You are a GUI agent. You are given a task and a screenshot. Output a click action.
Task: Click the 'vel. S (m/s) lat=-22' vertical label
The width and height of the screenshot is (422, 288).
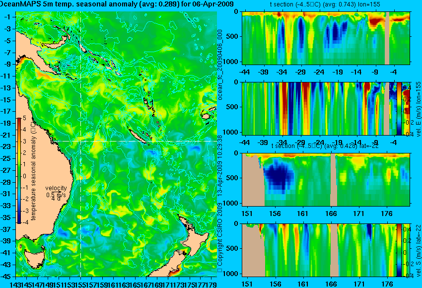418,250
